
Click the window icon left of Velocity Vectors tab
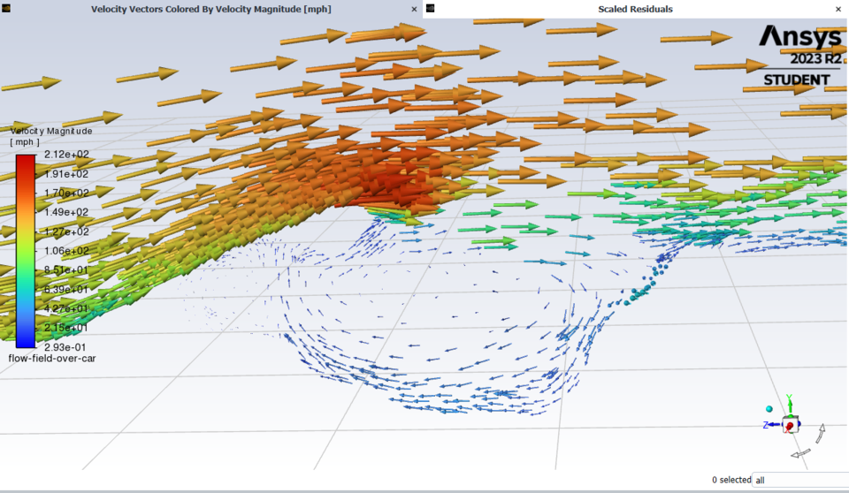(5, 9)
